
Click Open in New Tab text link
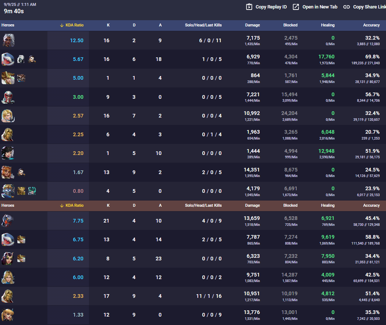coord(320,7)
